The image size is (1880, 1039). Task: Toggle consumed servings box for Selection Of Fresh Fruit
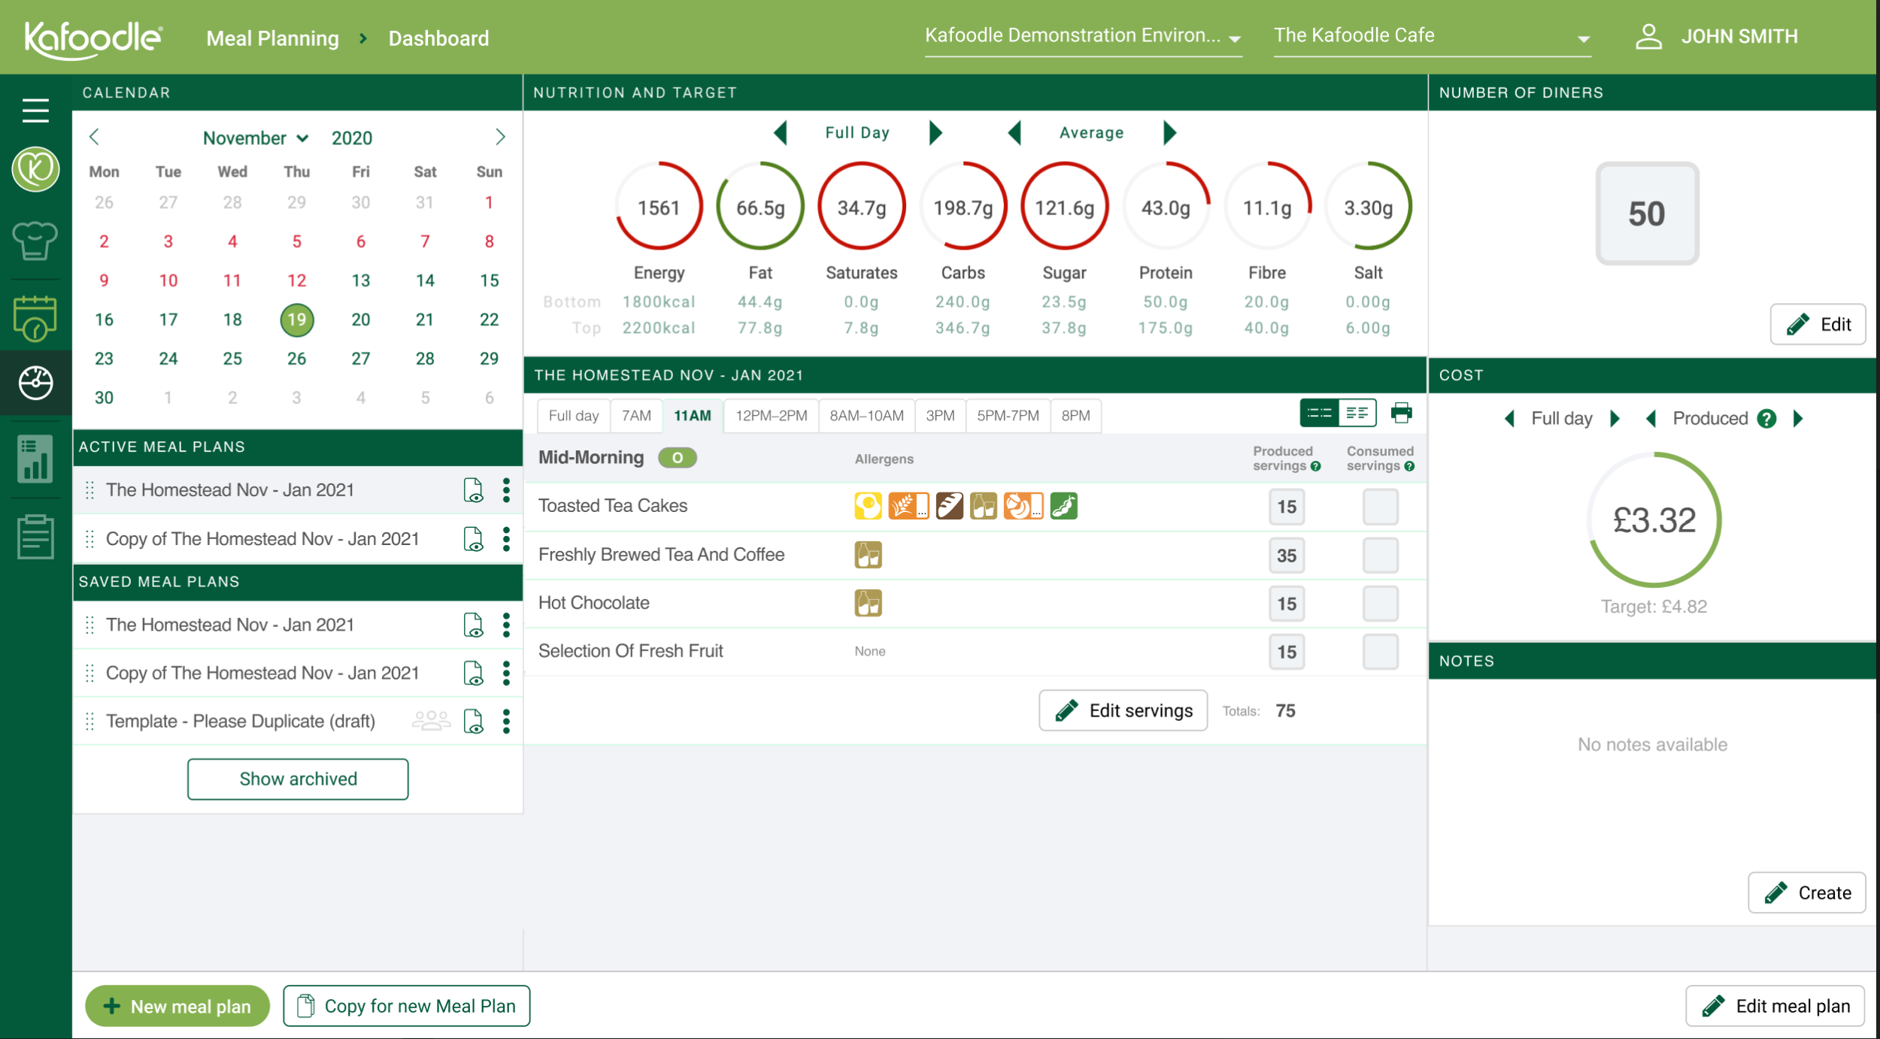tap(1380, 652)
